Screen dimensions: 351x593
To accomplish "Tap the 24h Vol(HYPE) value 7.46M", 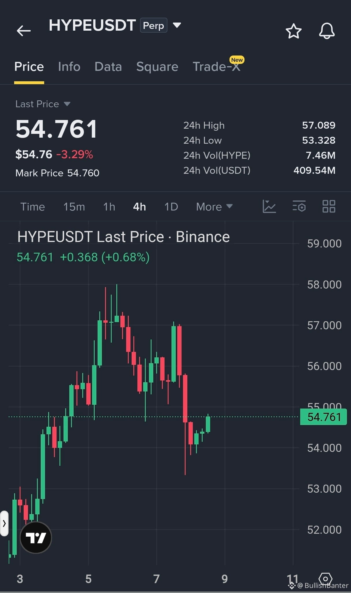I will click(x=321, y=155).
